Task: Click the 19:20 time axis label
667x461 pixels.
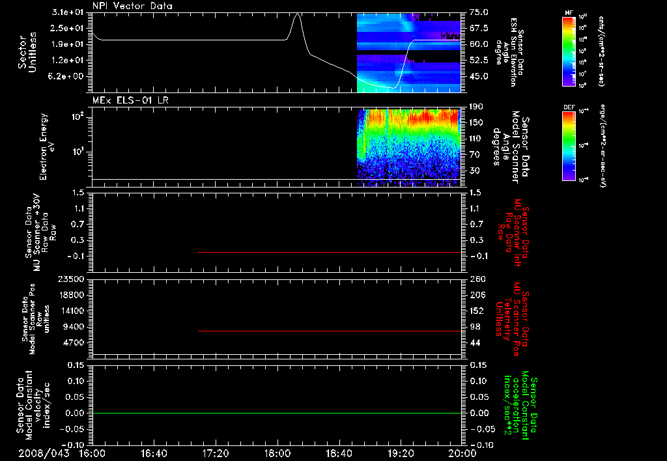Action: (401, 453)
